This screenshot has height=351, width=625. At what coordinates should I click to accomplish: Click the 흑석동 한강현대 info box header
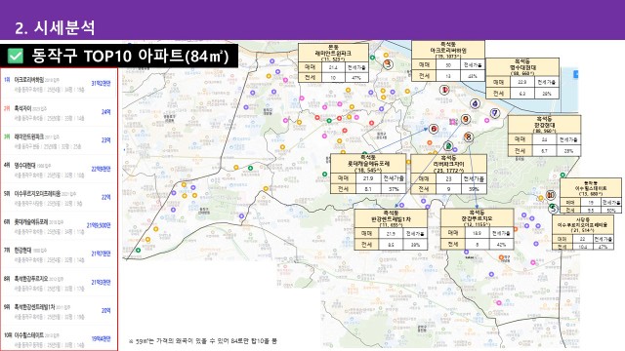544,124
